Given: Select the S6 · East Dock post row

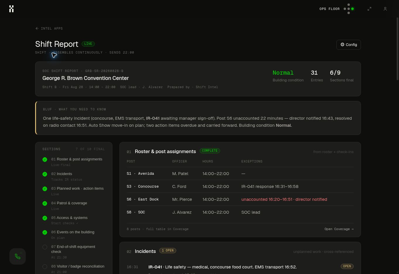Looking at the screenshot, I should (240, 199).
